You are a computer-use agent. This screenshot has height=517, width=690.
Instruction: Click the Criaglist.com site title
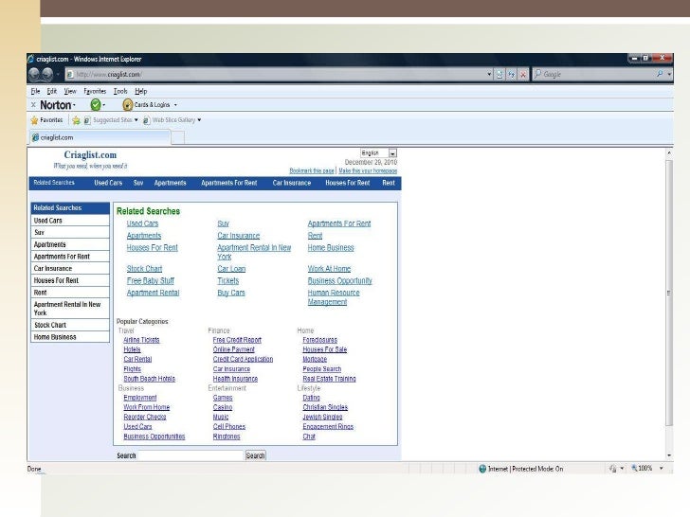click(x=90, y=154)
